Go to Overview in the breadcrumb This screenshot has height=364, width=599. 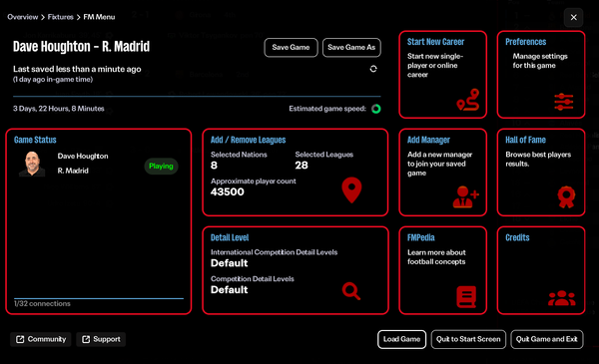[x=23, y=17]
